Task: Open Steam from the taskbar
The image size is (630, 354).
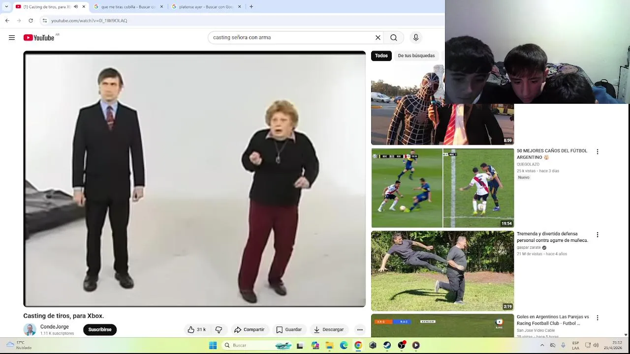Action: (x=387, y=345)
